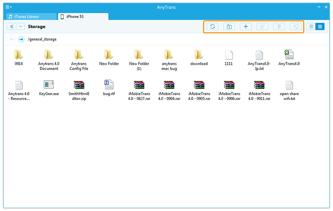Switch to grid thumbnail view
The image size is (333, 211).
point(320,26)
